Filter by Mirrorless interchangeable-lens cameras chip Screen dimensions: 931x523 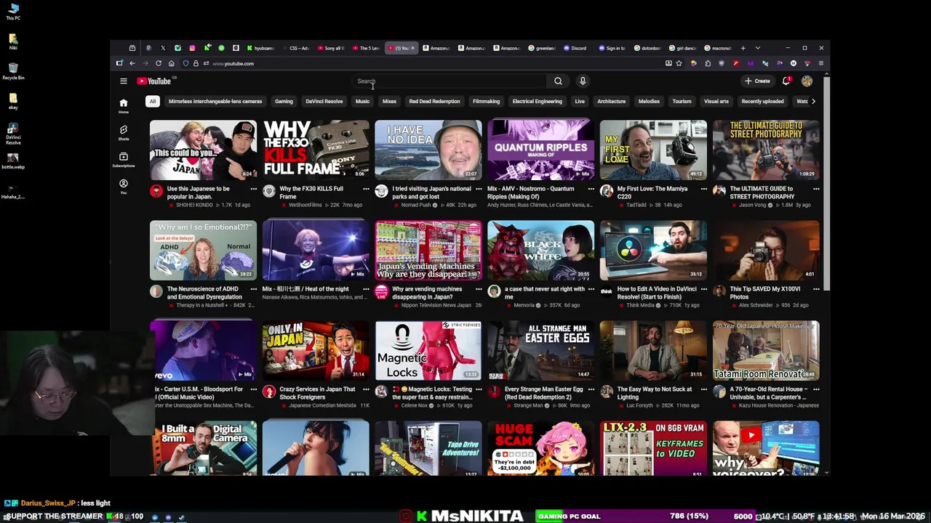coord(215,102)
